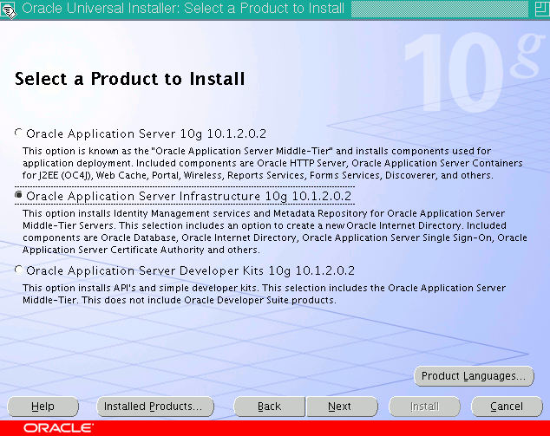Click the heading 'Select a Product to Install'
The image size is (550, 436).
(129, 79)
